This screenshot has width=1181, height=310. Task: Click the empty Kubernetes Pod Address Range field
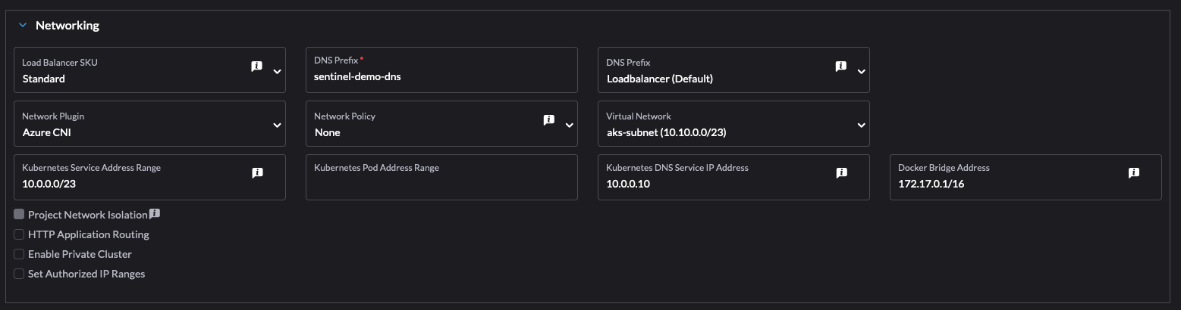click(x=441, y=184)
